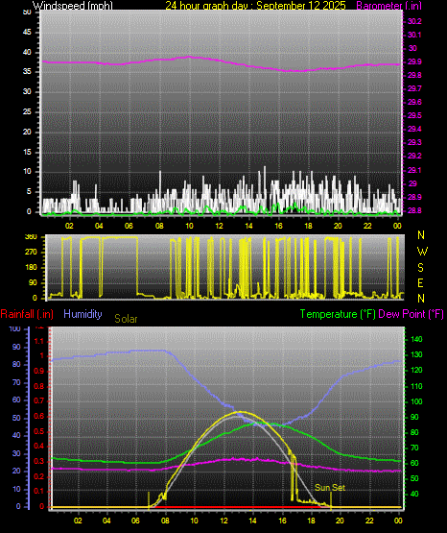Image resolution: width=447 pixels, height=533 pixels.
Task: Click the 12 hour tick on wind chart
Action: tap(219, 226)
